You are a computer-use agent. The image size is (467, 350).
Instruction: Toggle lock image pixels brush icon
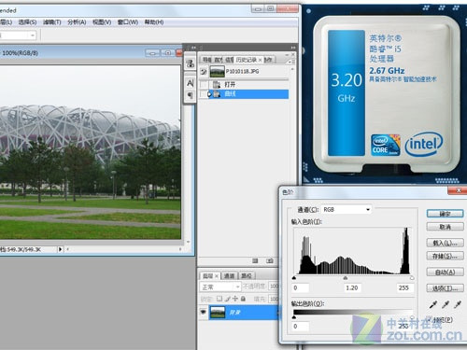228,299
